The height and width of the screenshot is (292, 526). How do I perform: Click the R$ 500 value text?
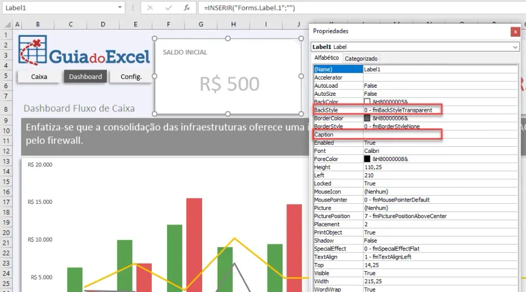[x=230, y=84]
